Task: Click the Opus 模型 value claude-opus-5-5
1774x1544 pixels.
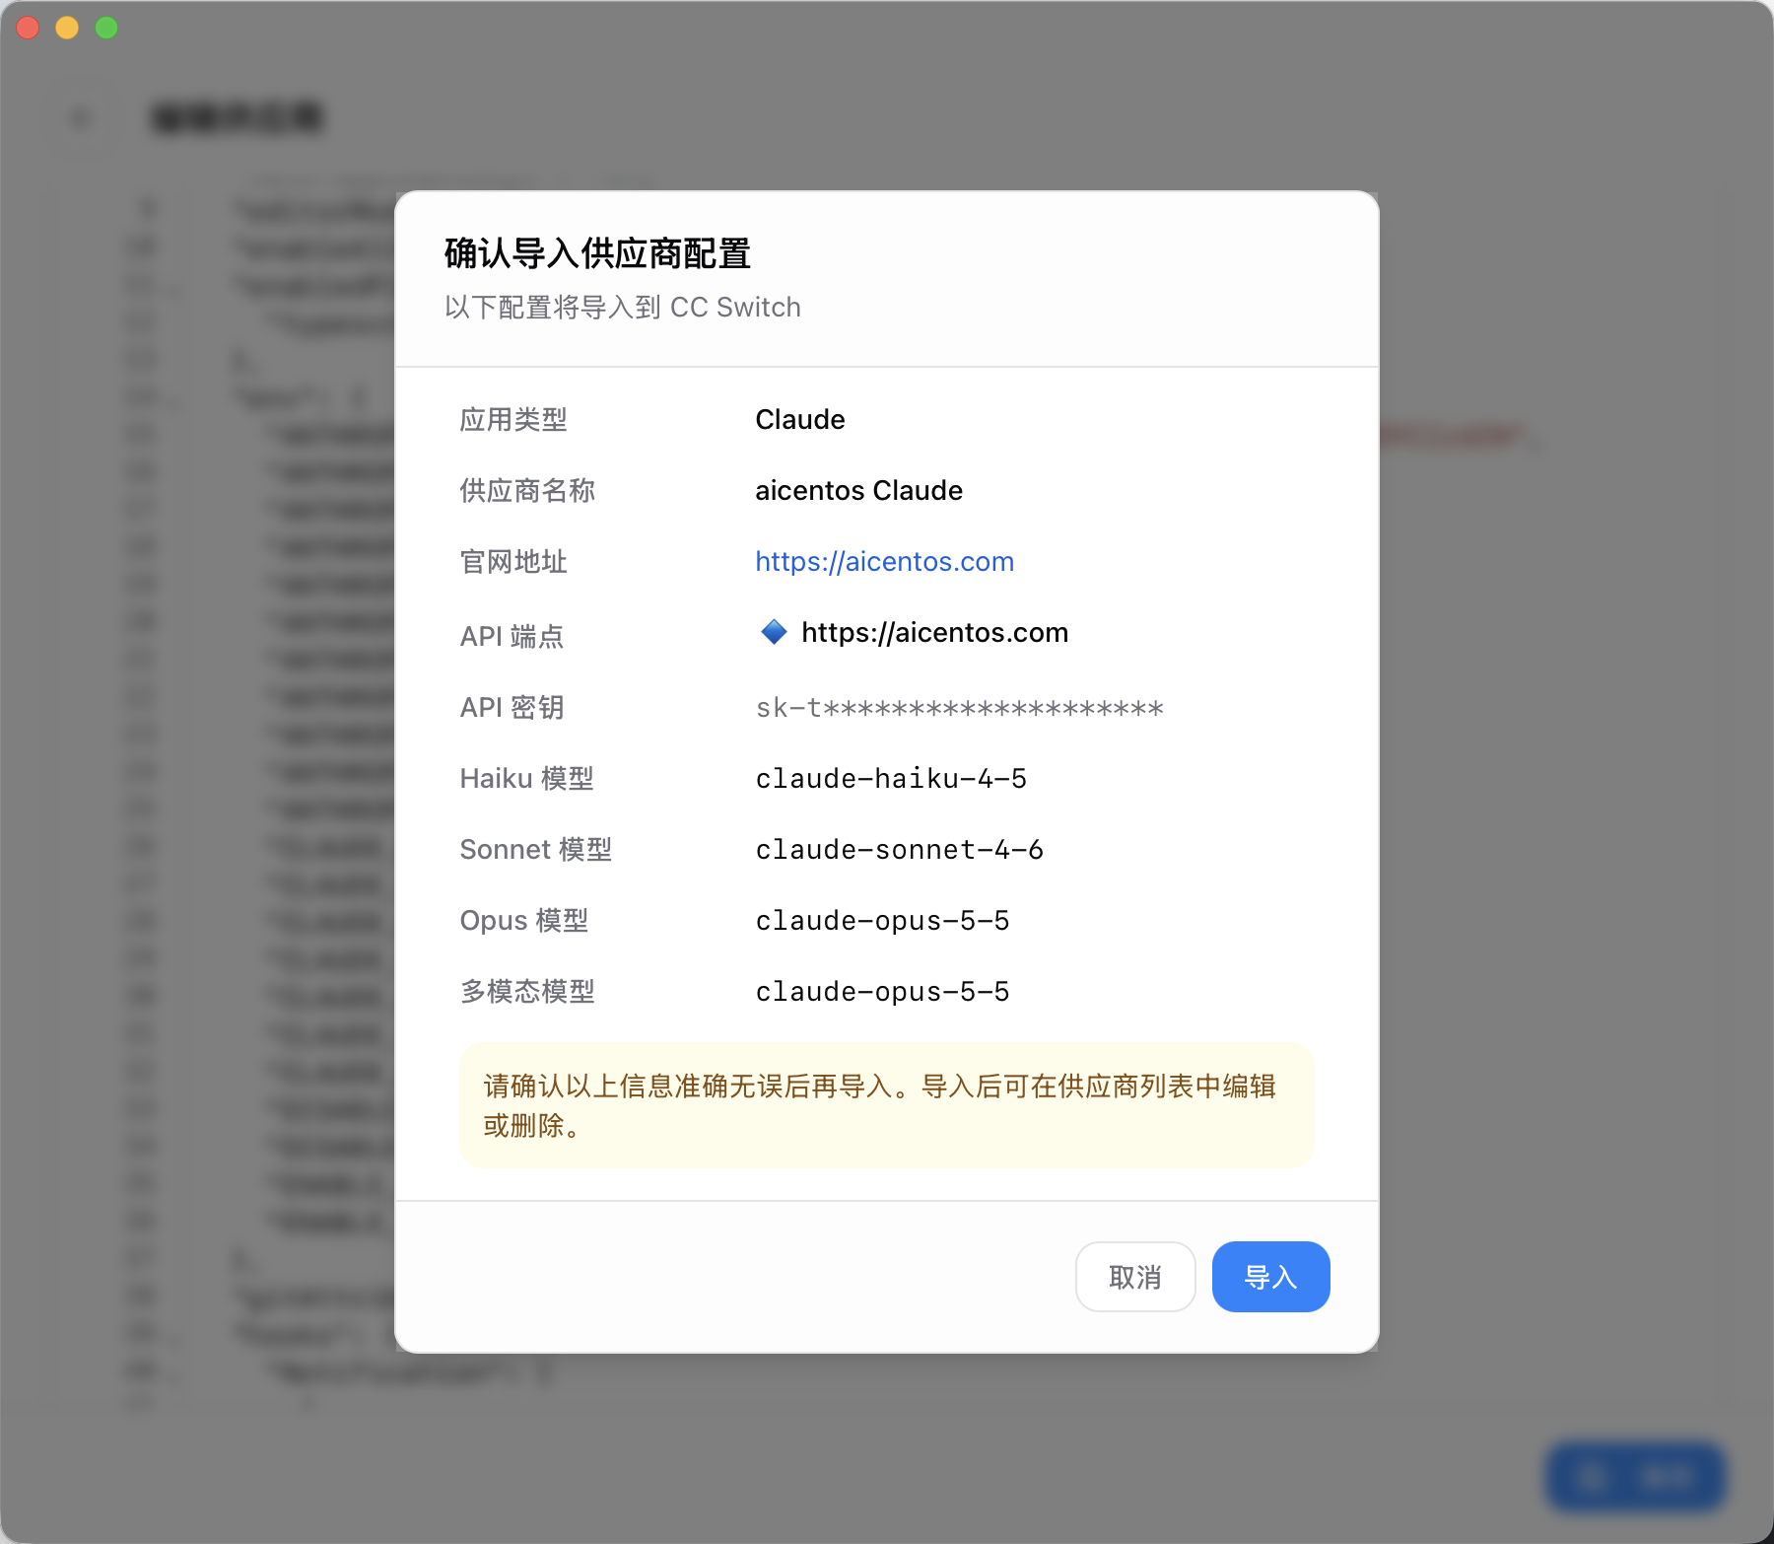Action: click(882, 921)
